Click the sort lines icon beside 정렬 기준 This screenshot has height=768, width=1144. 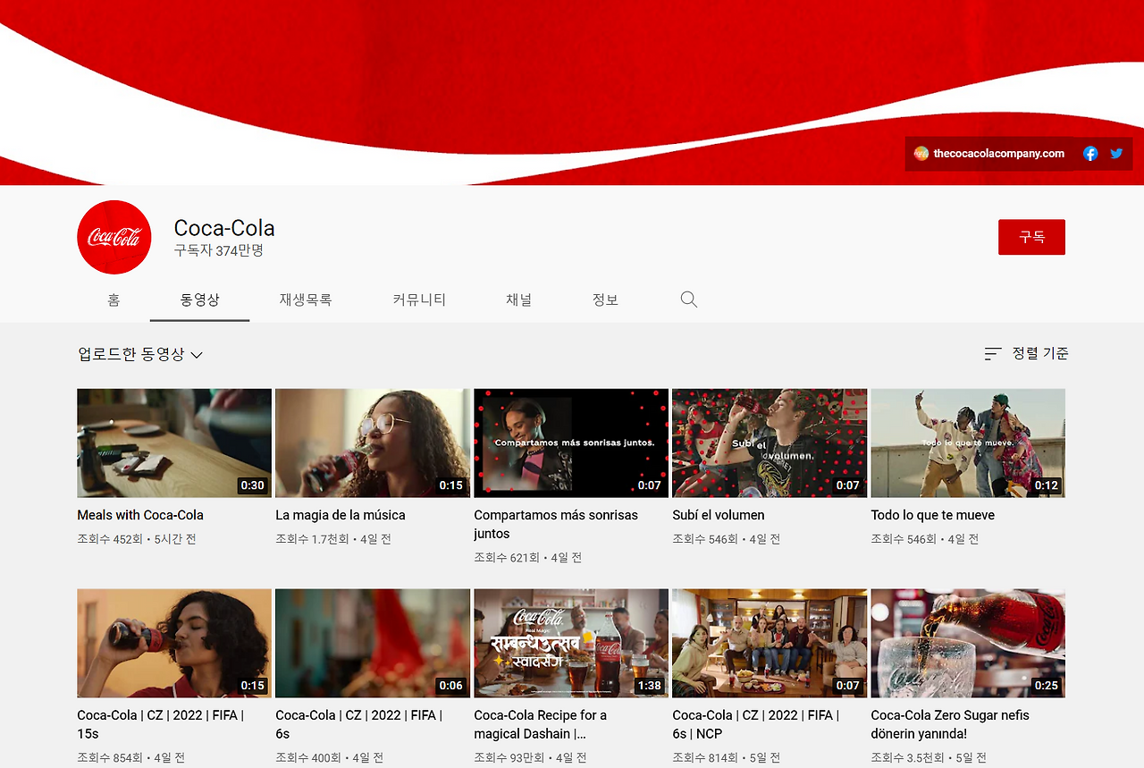(x=993, y=354)
